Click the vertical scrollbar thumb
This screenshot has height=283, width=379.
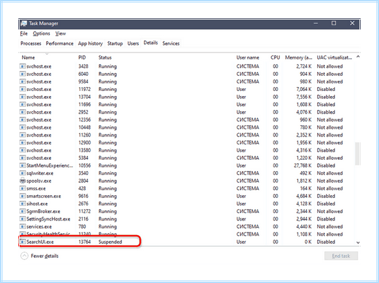click(358, 154)
